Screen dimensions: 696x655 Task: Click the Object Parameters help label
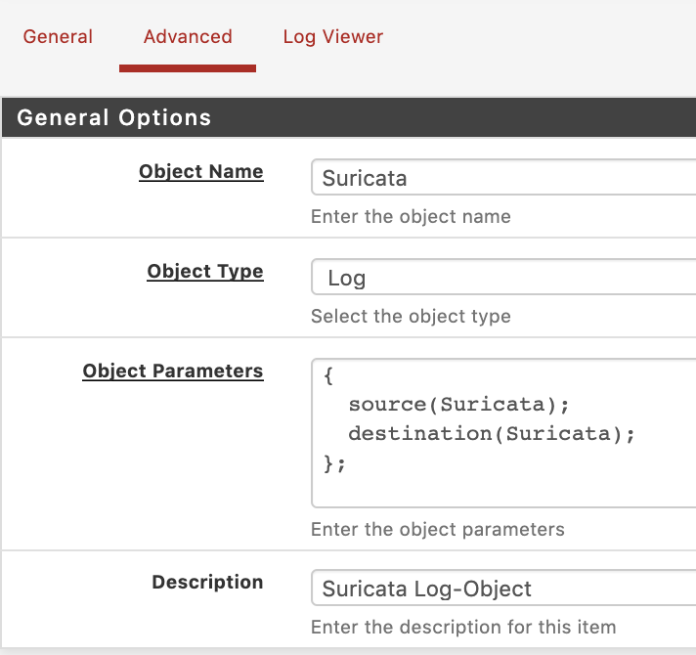pyautogui.click(x=173, y=371)
